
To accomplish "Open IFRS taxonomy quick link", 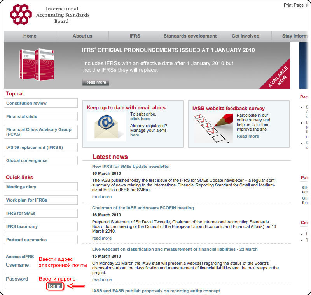I will coord(41,226).
